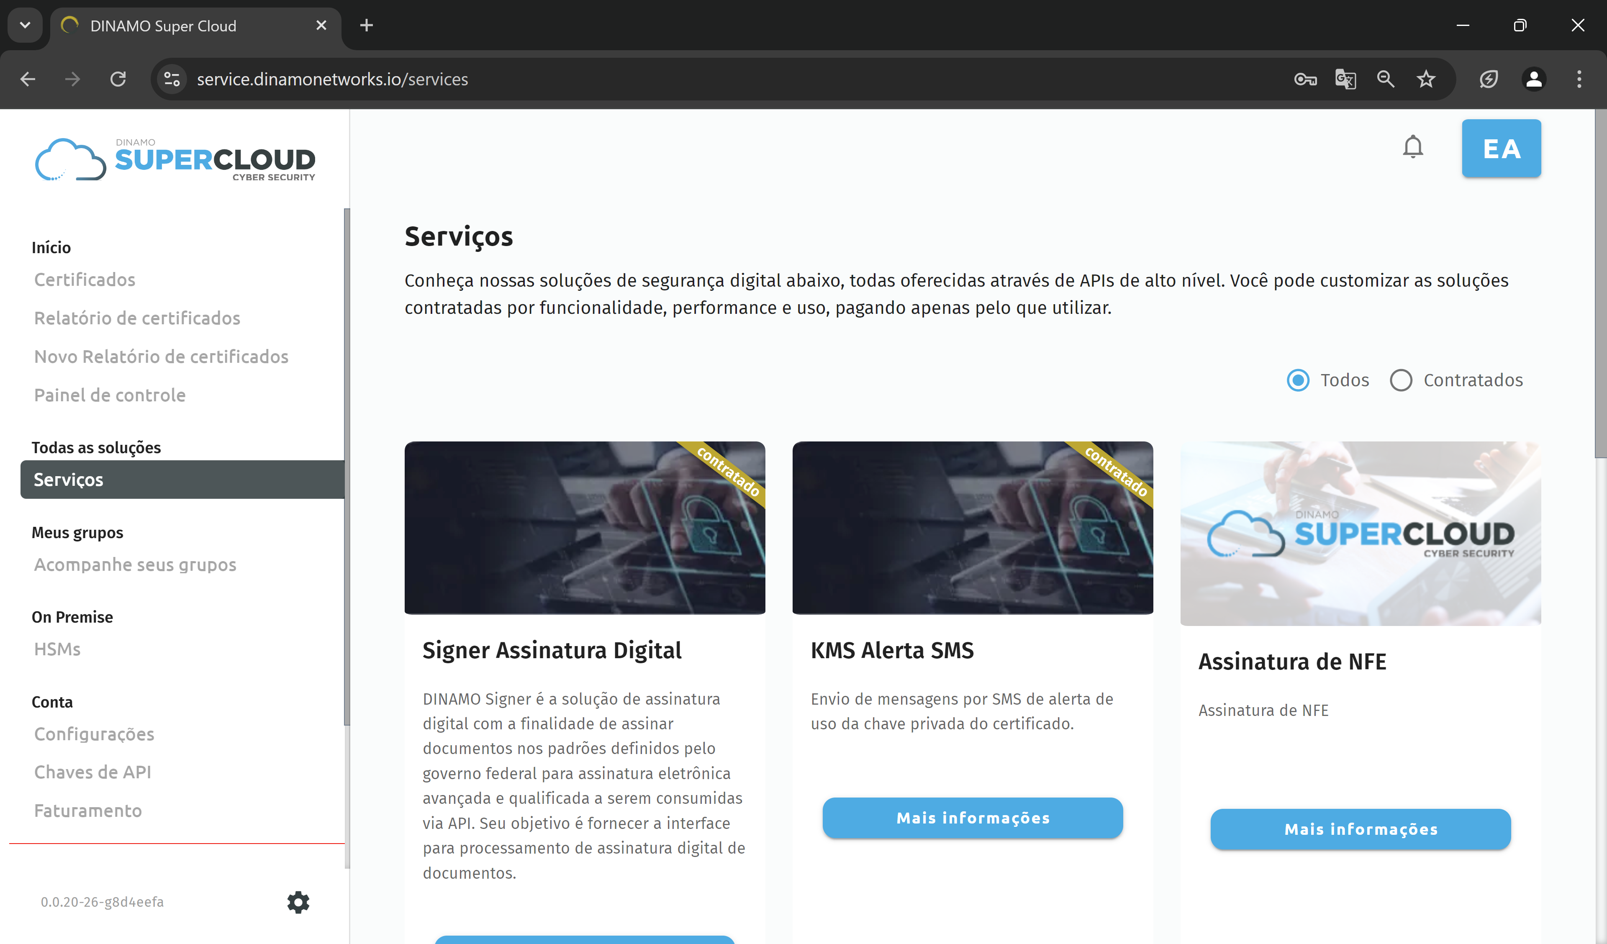
Task: Click the Assinatura de NFE title
Action: [1292, 662]
